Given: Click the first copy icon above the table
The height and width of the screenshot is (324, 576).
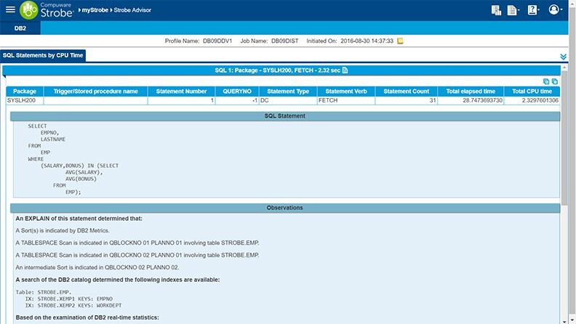Looking at the screenshot, I should tap(546, 81).
